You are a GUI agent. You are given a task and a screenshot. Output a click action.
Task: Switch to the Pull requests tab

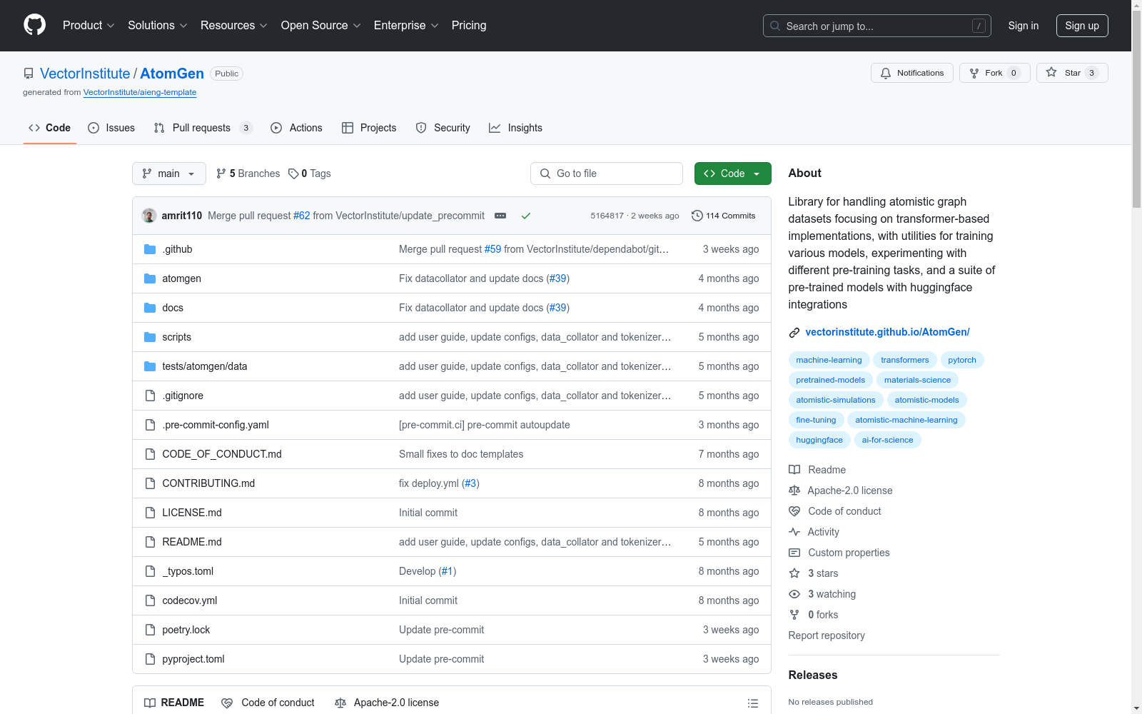203,128
